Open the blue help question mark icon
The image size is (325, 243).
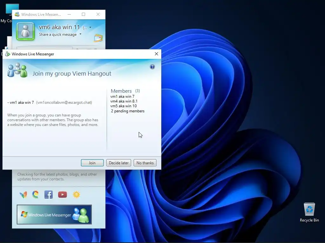152,67
